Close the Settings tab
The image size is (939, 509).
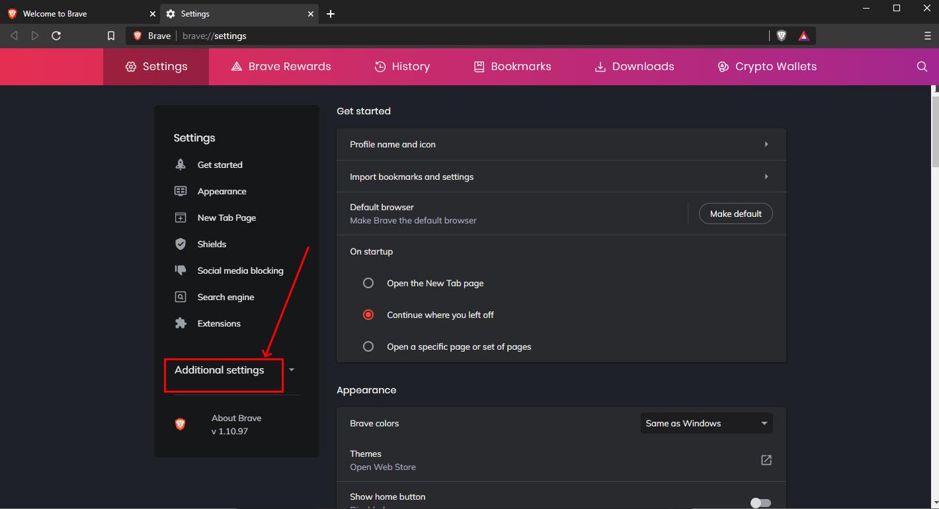[x=311, y=14]
